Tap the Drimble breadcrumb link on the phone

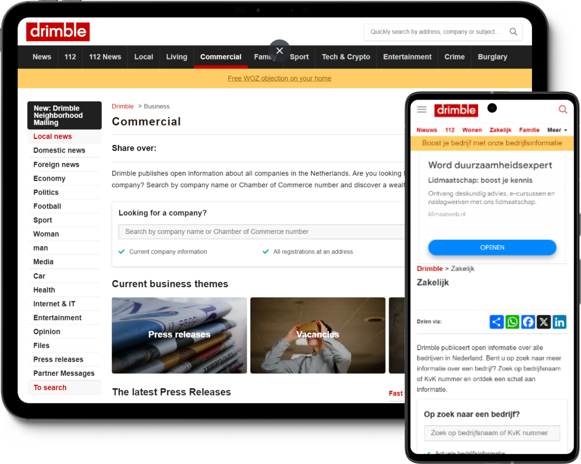coord(430,269)
